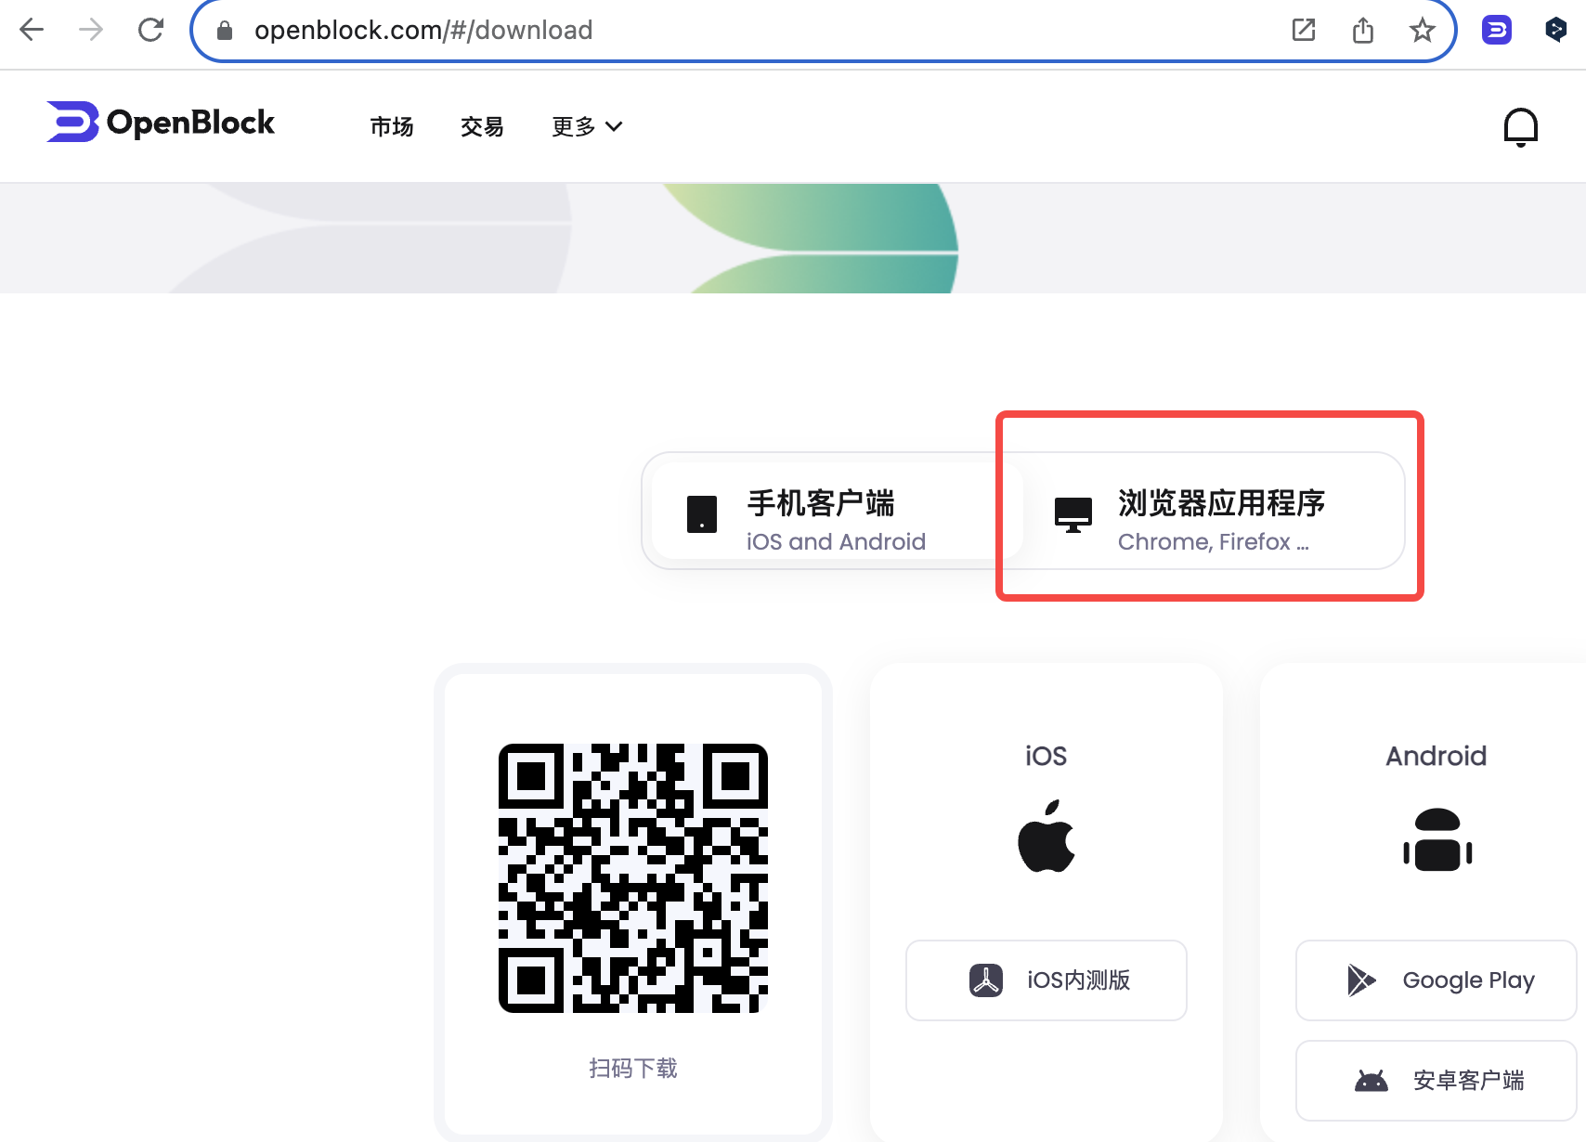
Task: Click the browser forward arrow
Action: [91, 30]
